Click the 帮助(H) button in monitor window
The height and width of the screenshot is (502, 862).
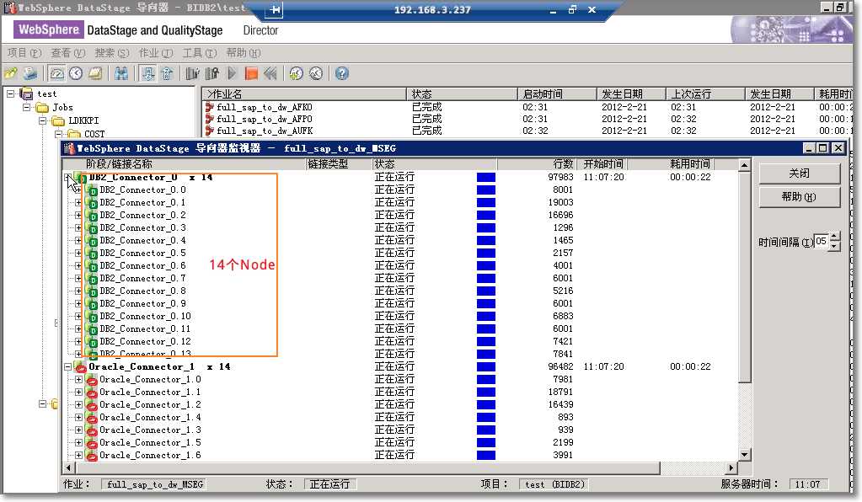tap(800, 196)
